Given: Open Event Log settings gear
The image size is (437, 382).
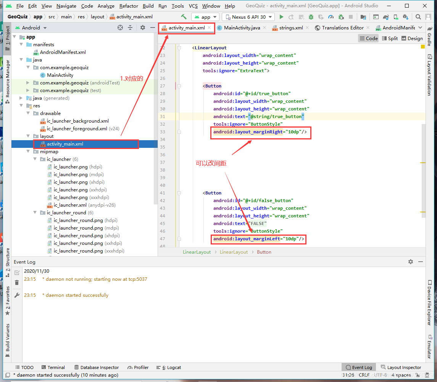Looking at the screenshot, I should tap(411, 262).
